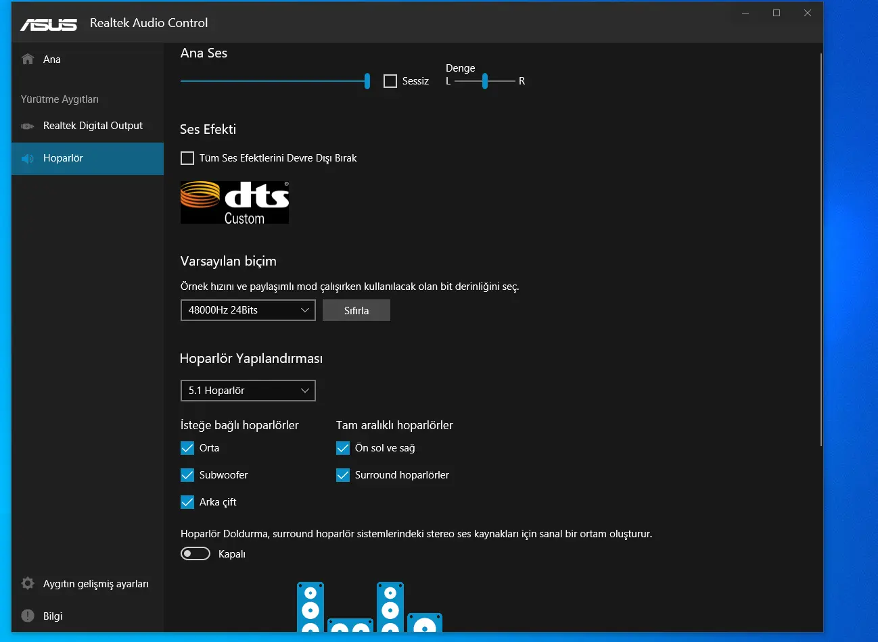This screenshot has height=642, width=878.
Task: Select the Hoparlör sidebar item
Action: 87,159
